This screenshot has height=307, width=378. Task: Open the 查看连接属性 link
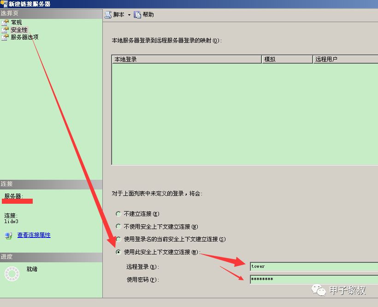[34, 235]
